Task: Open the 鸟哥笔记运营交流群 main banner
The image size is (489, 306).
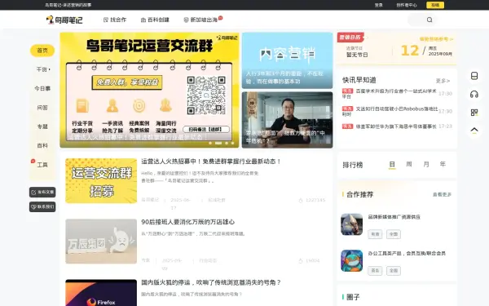Action: click(x=149, y=90)
